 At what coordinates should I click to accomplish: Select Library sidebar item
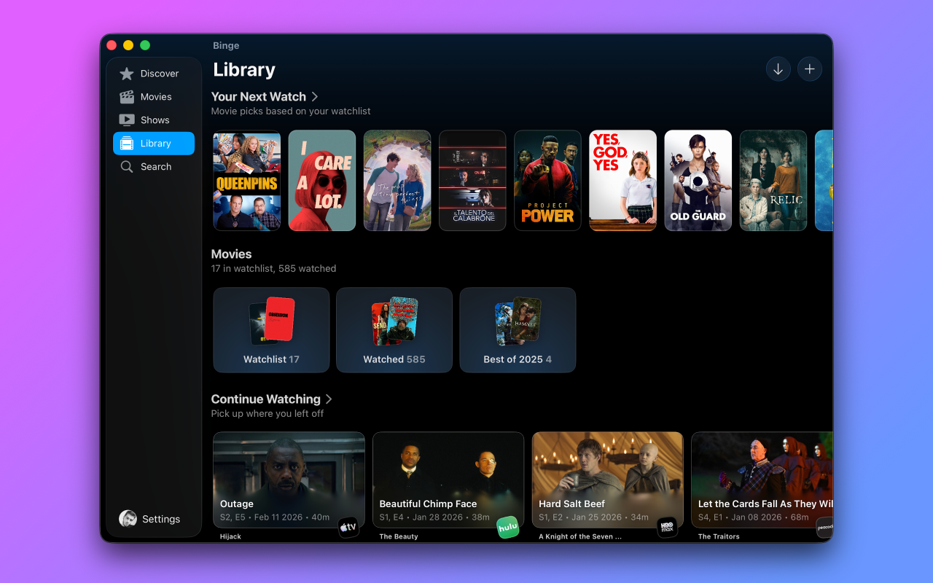tap(154, 144)
